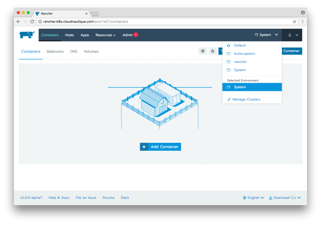
Task: Choose the Default environment
Action: click(x=240, y=45)
